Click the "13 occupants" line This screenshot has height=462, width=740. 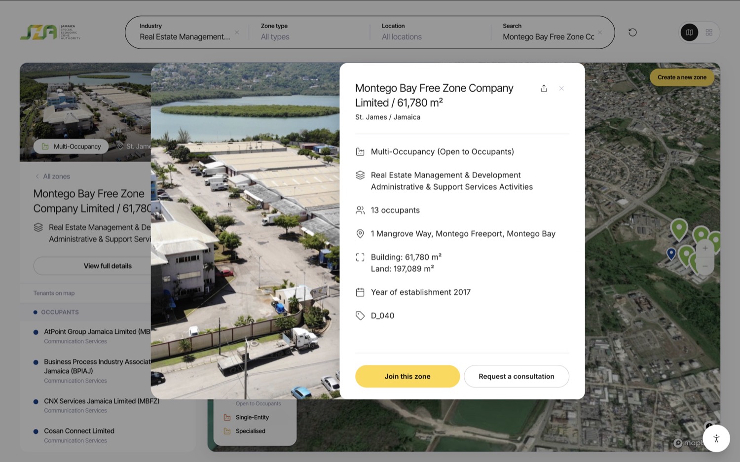click(395, 210)
